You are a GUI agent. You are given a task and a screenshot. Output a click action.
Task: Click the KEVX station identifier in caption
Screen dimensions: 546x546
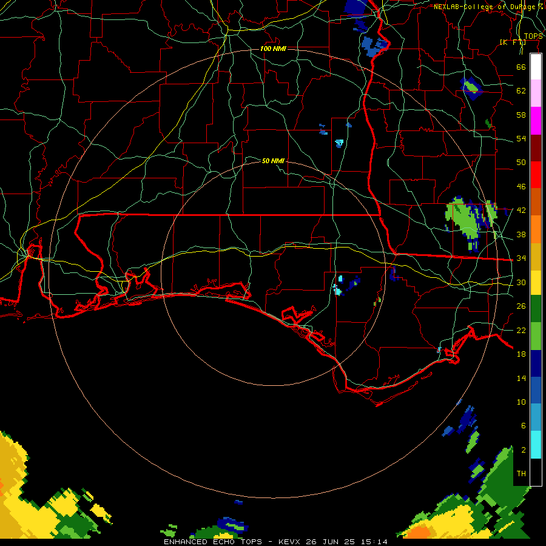coord(291,542)
